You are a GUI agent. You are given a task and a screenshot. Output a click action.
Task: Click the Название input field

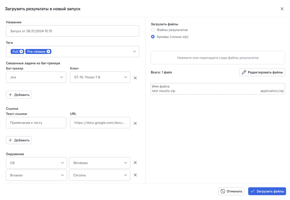(x=72, y=31)
